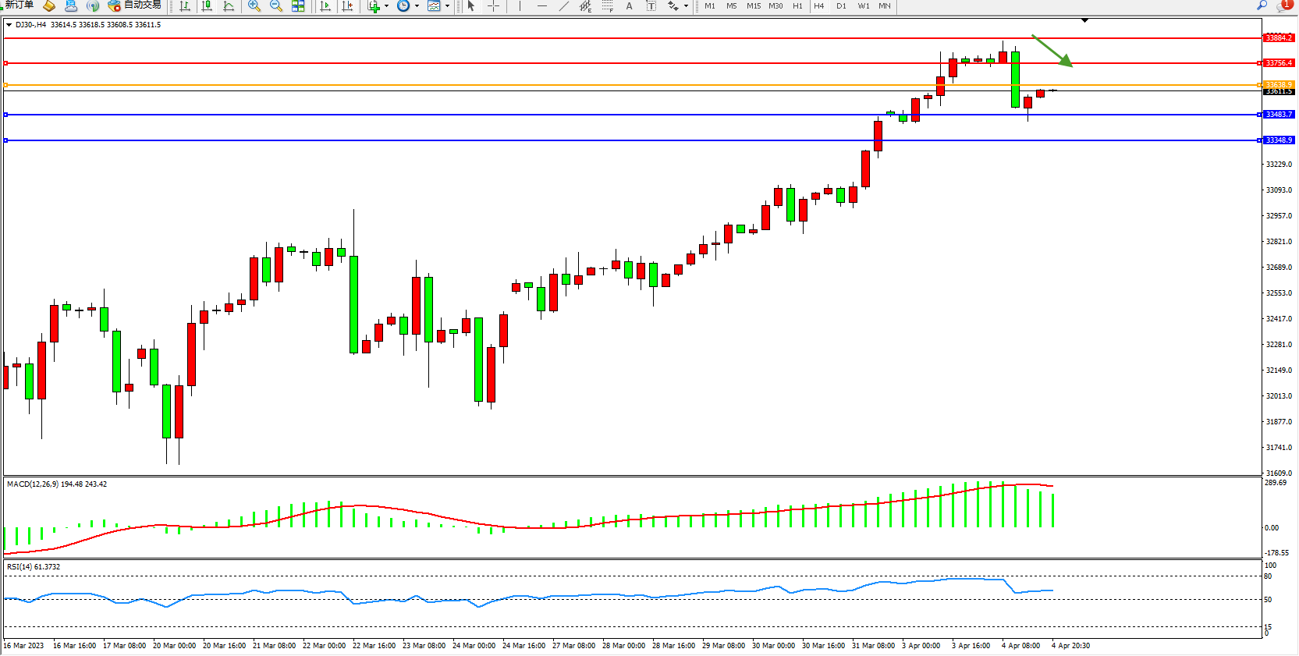This screenshot has height=656, width=1299.
Task: Zoom in on the chart
Action: pyautogui.click(x=254, y=5)
